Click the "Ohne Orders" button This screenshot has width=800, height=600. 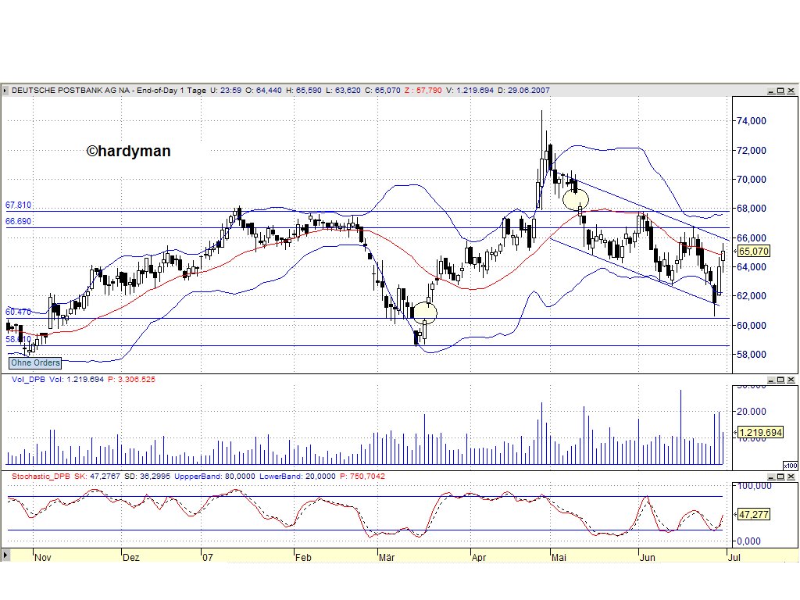(34, 362)
